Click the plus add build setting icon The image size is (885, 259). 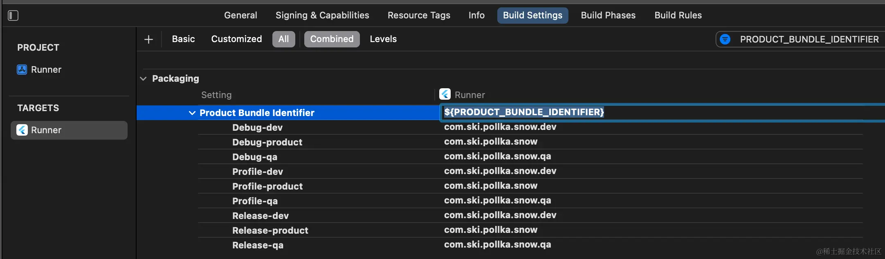149,39
